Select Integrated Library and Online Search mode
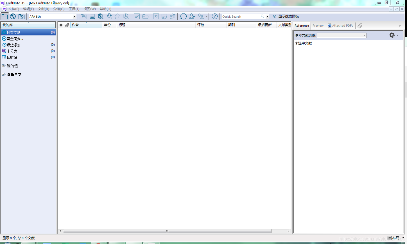The height and width of the screenshot is (244, 407). coord(21,16)
